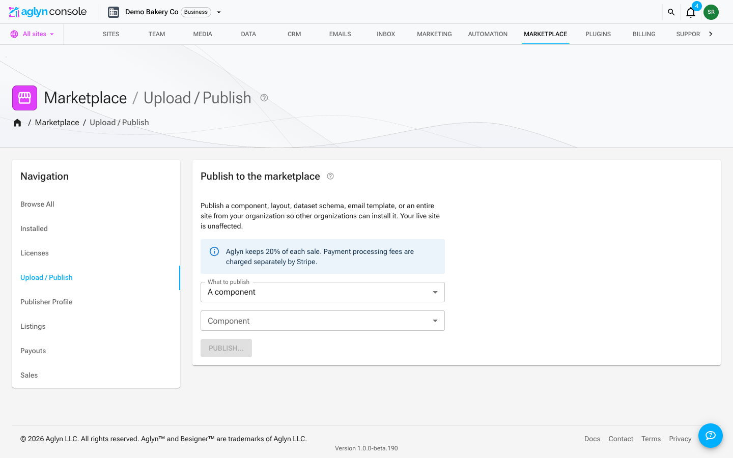Go to home via breadcrumb house icon
This screenshot has width=733, height=458.
pos(17,123)
